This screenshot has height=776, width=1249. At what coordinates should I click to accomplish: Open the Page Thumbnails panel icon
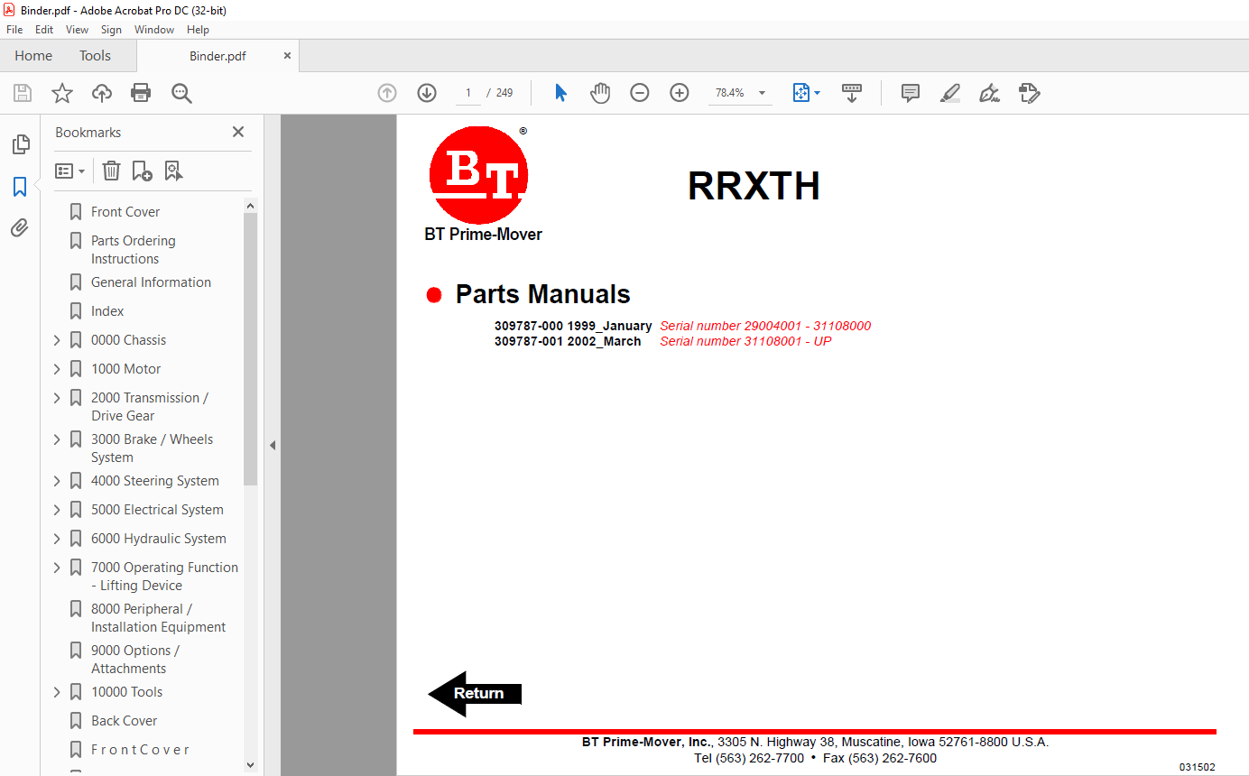tap(20, 144)
